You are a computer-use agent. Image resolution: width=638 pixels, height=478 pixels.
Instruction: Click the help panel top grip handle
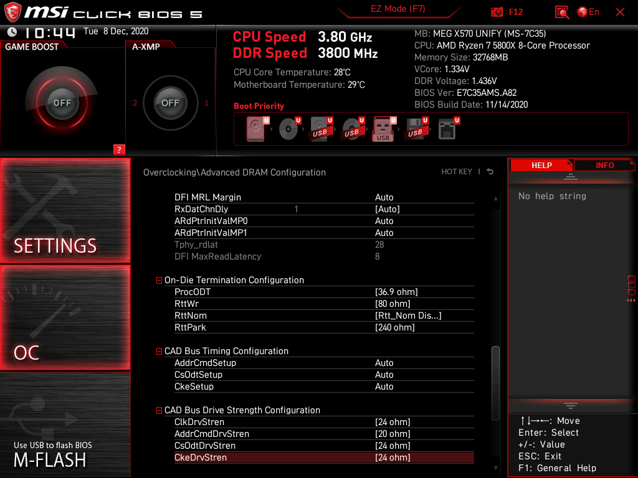tap(571, 177)
